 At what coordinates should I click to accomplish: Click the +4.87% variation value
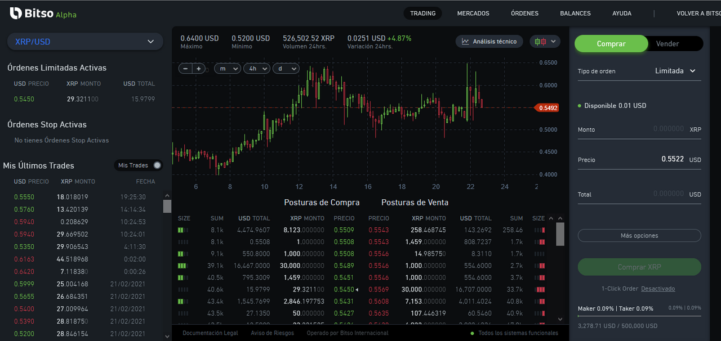pyautogui.click(x=399, y=38)
